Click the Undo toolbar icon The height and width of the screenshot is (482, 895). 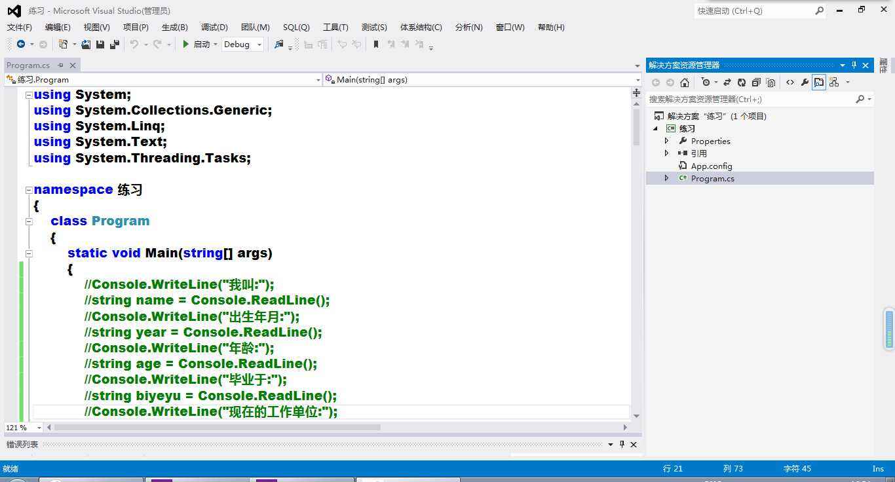[x=134, y=45]
